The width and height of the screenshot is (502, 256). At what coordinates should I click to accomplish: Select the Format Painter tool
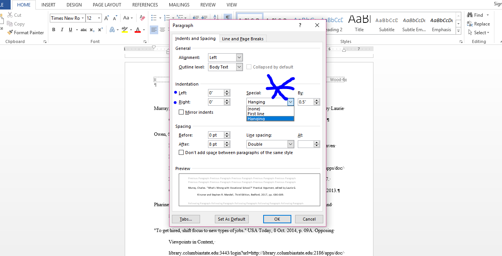click(25, 32)
